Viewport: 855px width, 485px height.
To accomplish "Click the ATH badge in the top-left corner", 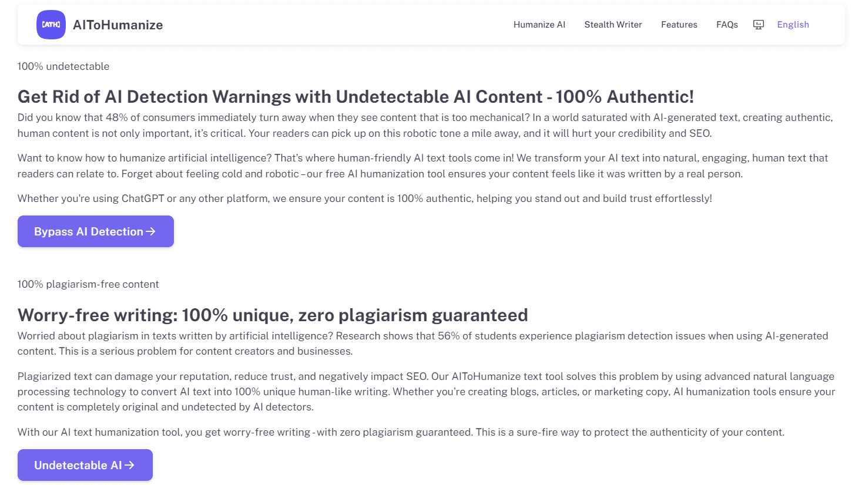I will 51,25.
